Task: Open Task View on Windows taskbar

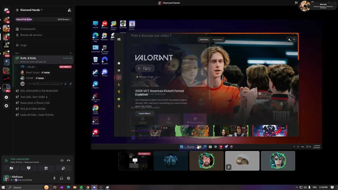Action: [55, 187]
